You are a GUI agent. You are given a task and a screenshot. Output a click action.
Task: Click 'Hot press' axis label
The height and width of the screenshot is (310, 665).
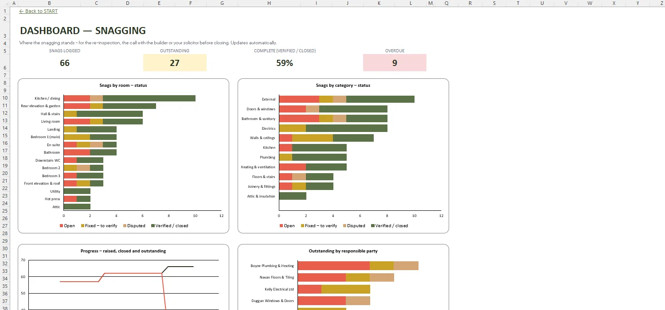52,199
